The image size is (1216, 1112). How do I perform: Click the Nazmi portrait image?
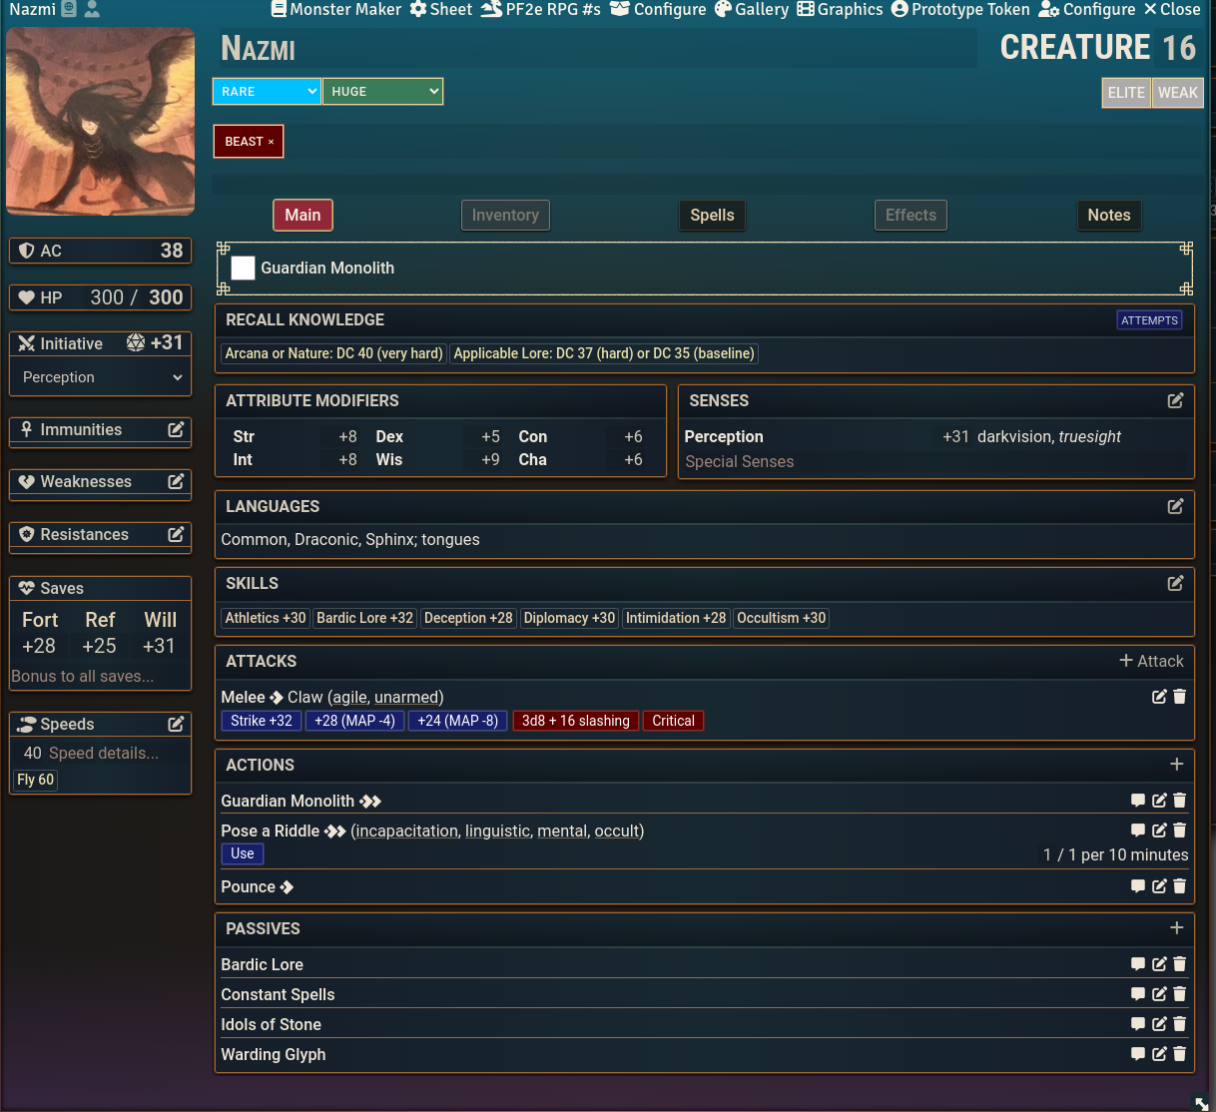[100, 122]
